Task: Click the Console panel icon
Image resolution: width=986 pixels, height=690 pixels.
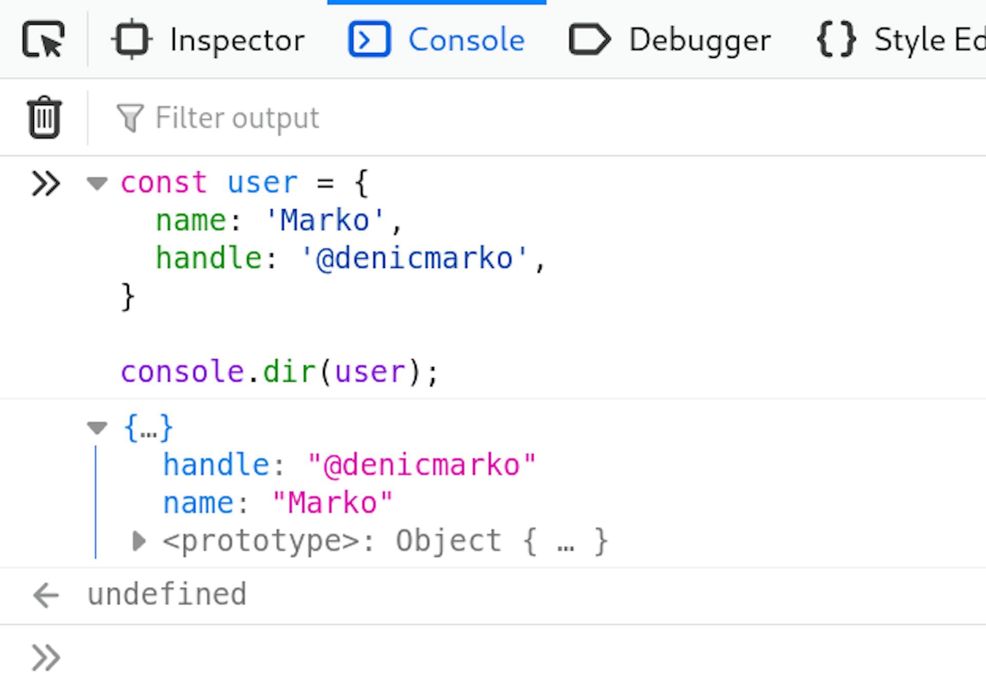Action: click(366, 40)
